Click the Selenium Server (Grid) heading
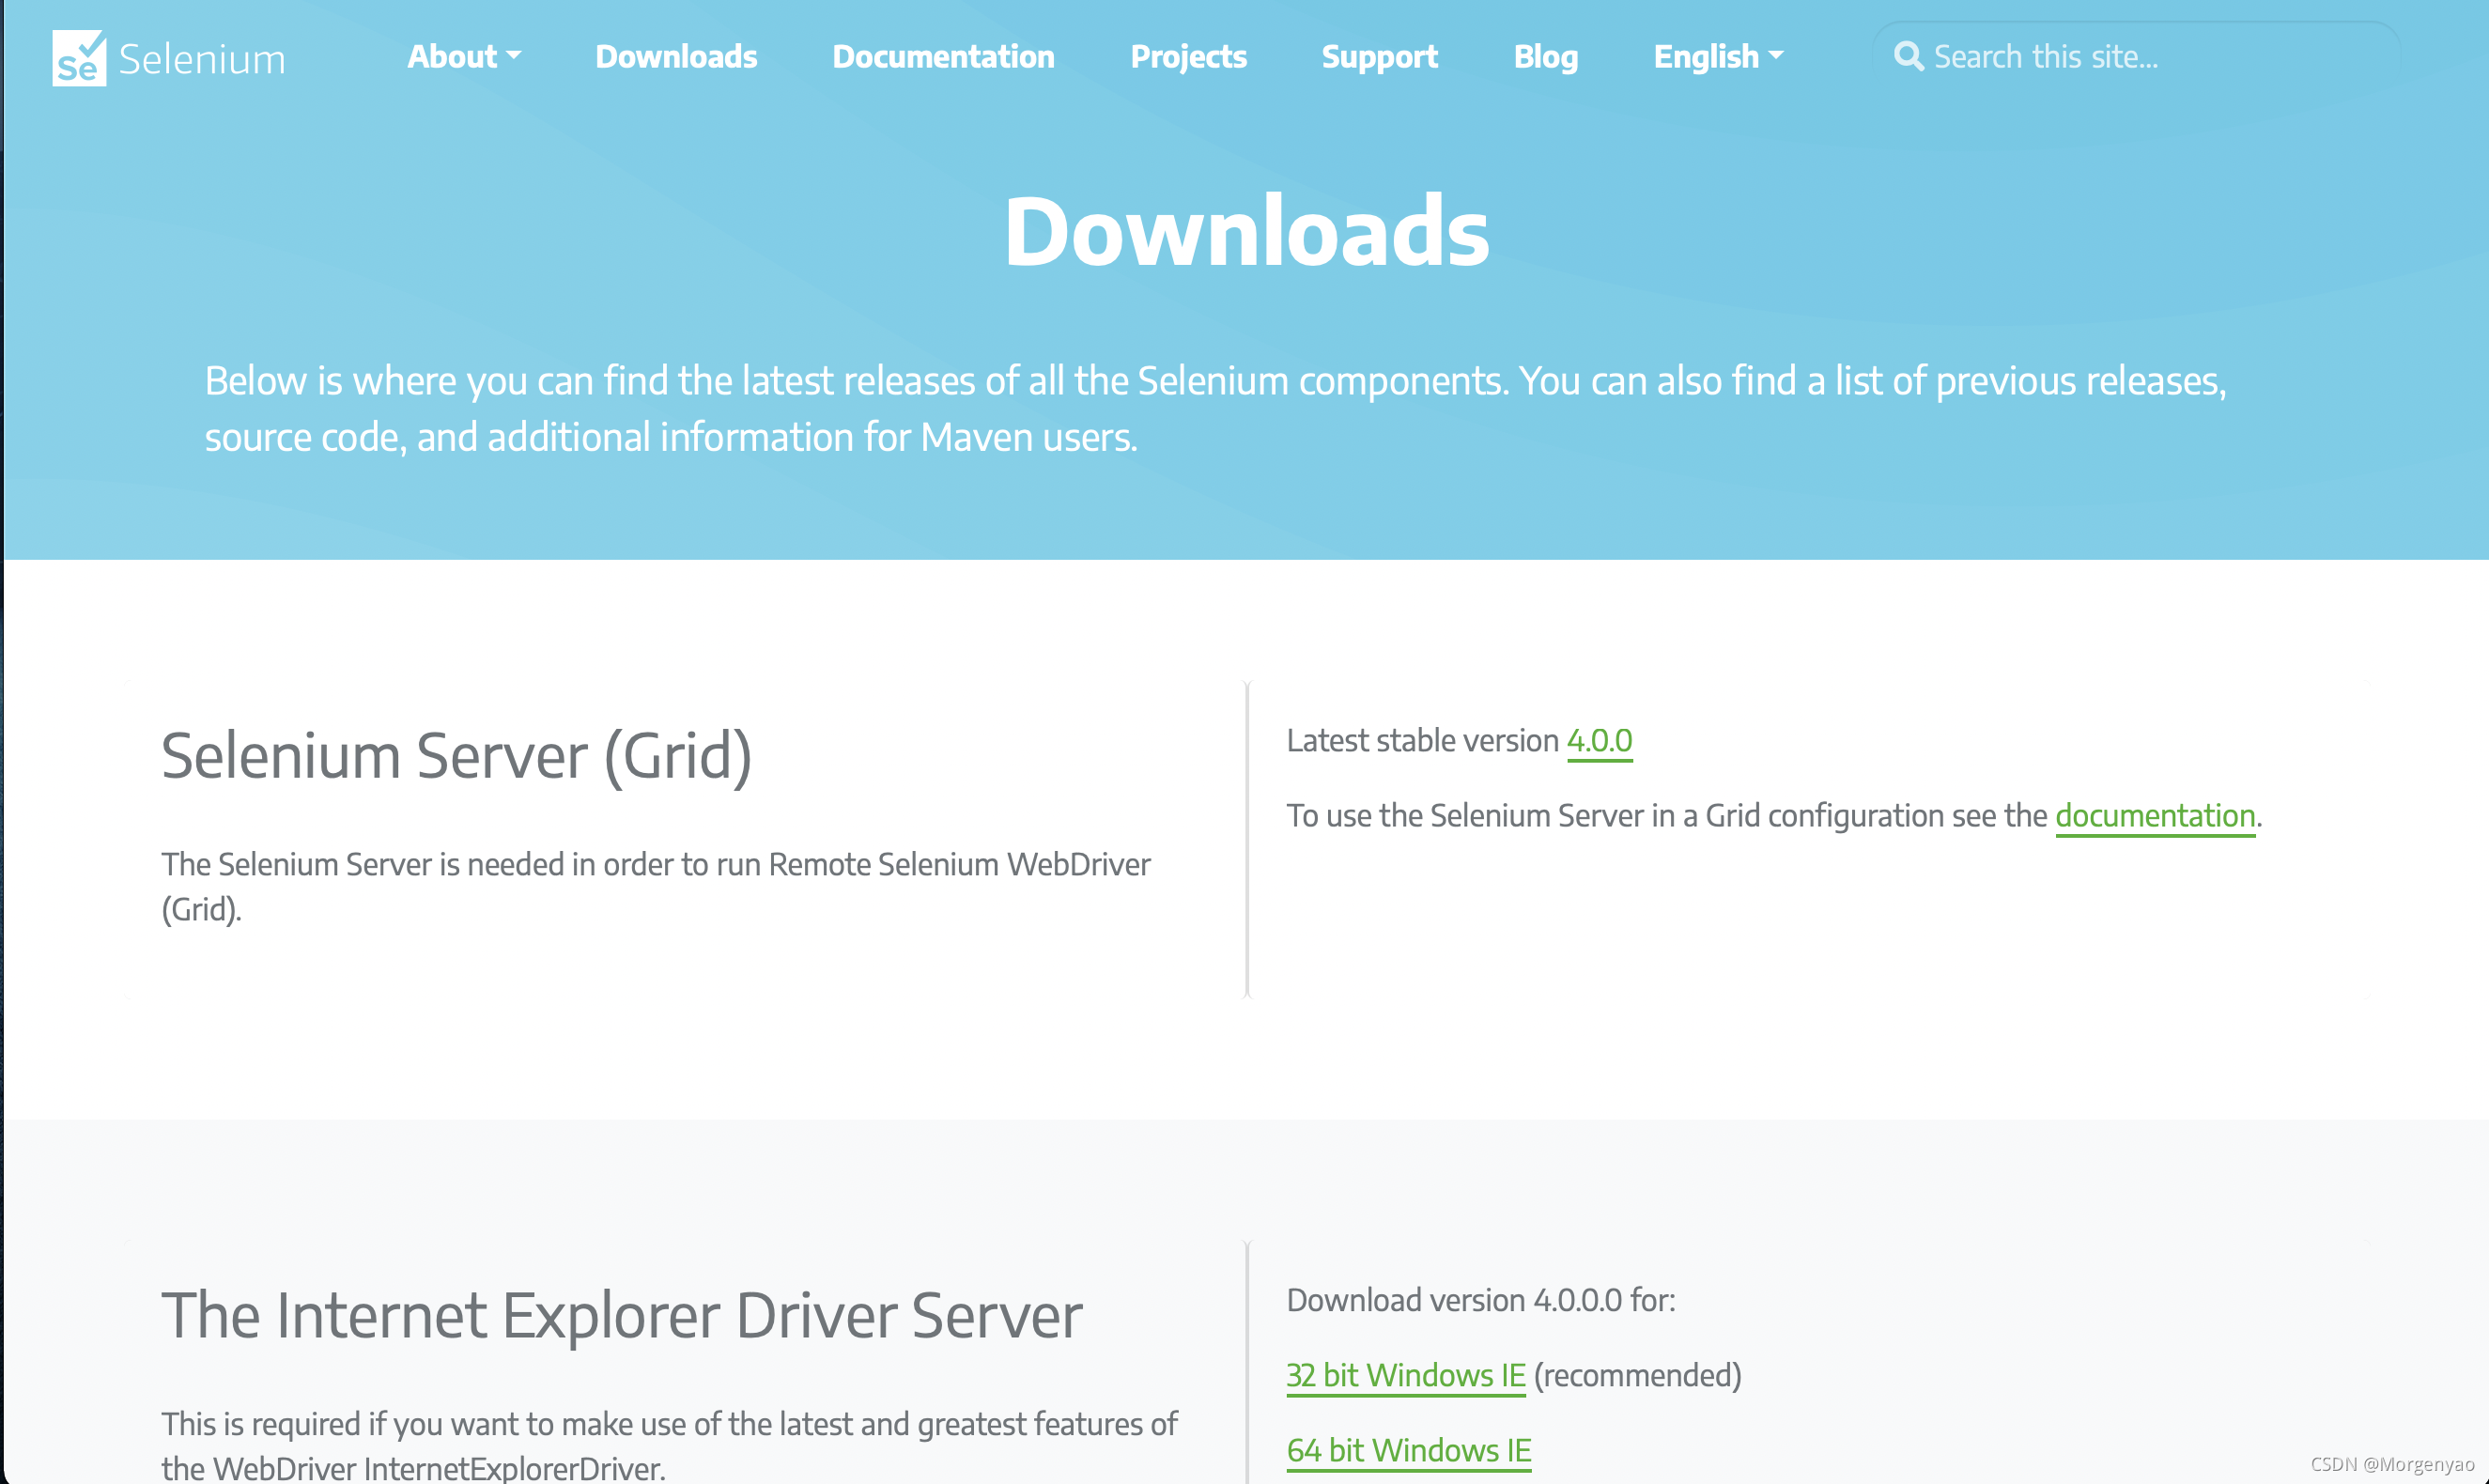Viewport: 2489px width, 1484px height. click(456, 756)
